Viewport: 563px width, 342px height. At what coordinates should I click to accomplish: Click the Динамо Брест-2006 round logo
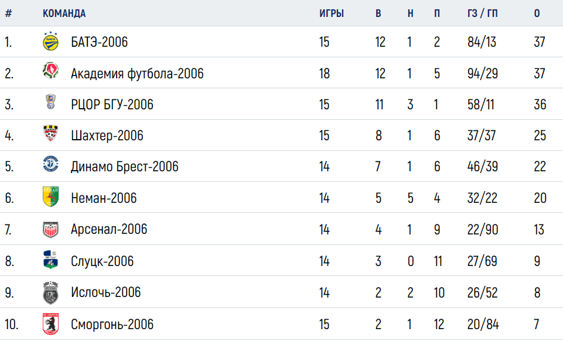50,164
